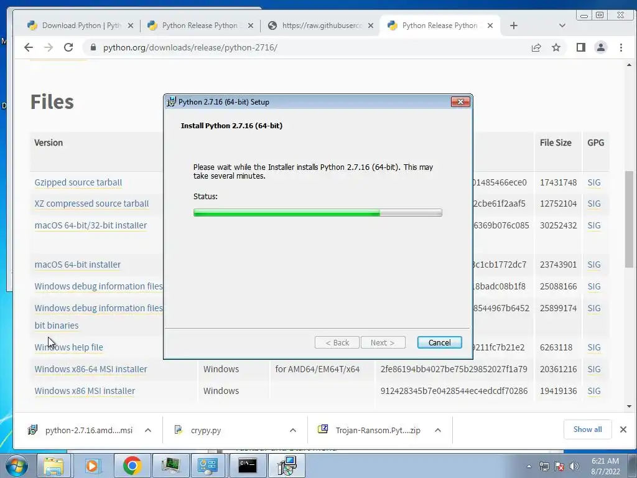Click the Setup dialog title icon
This screenshot has width=637, height=478.
[172, 101]
